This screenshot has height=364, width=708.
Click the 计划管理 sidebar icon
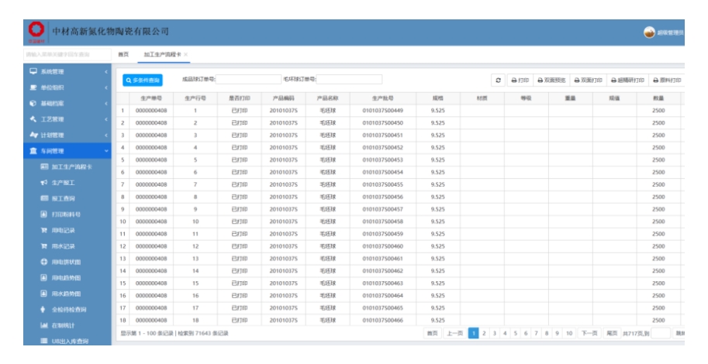(33, 135)
